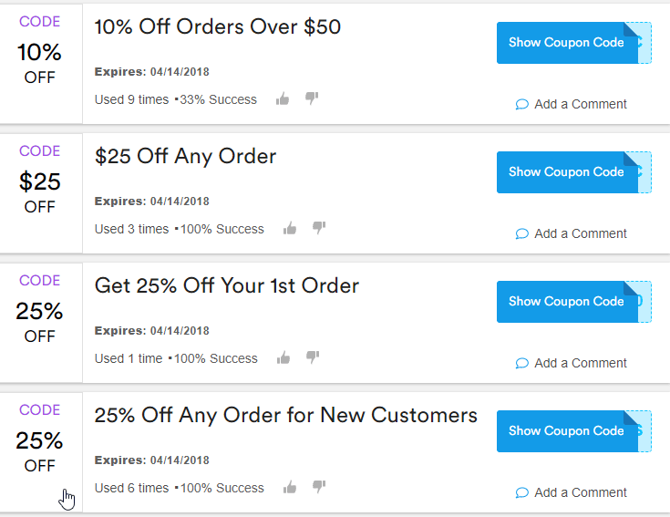Show coupon code for New Customers offer
The width and height of the screenshot is (670, 517).
[x=574, y=431]
